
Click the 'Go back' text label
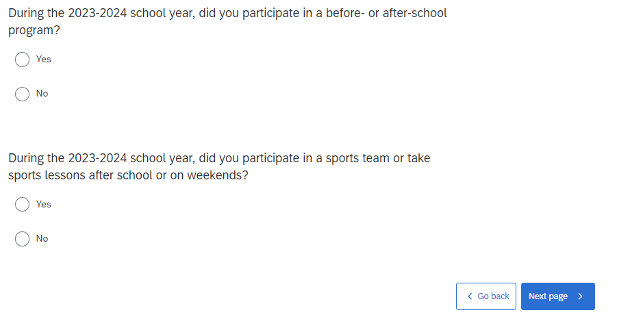tap(493, 296)
